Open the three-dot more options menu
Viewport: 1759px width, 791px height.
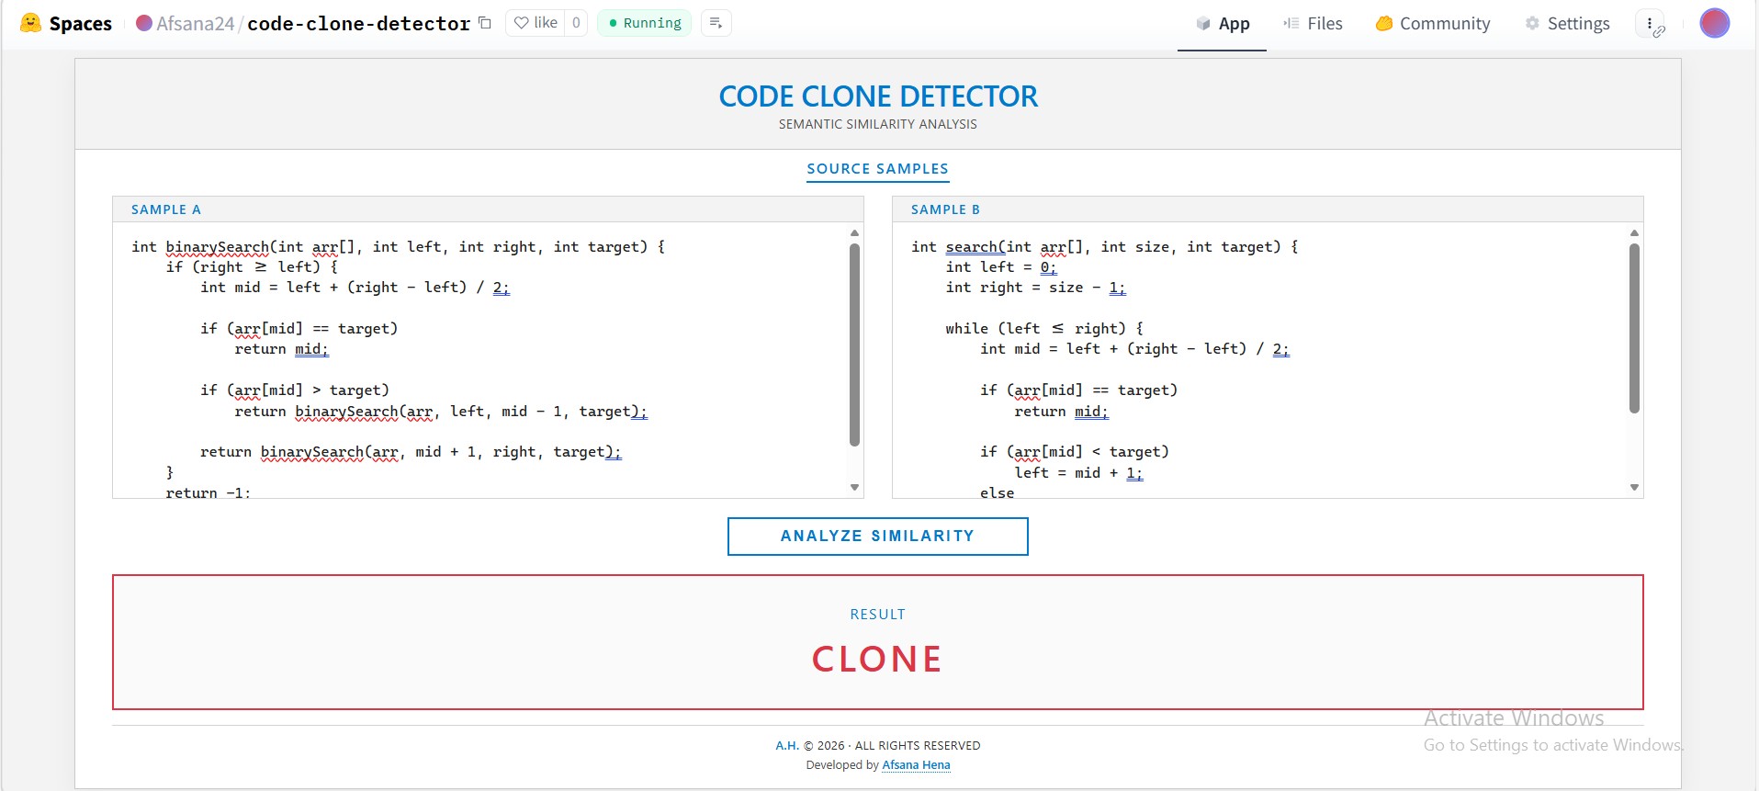point(1650,24)
